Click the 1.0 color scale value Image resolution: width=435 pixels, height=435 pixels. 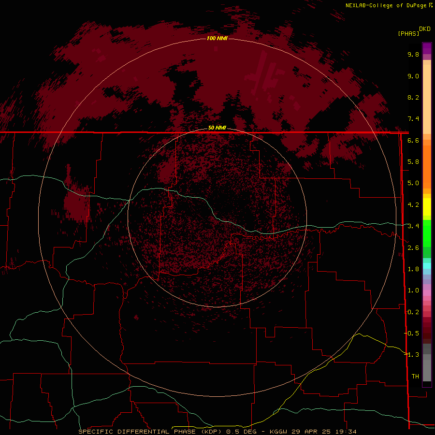tap(413, 290)
